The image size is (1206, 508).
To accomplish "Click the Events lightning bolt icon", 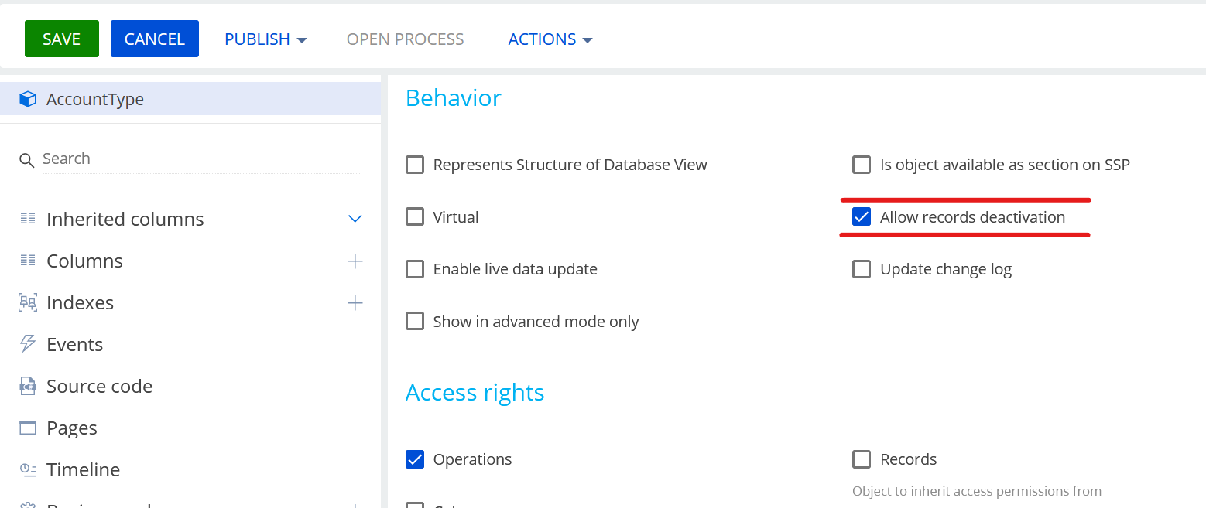I will coord(28,344).
